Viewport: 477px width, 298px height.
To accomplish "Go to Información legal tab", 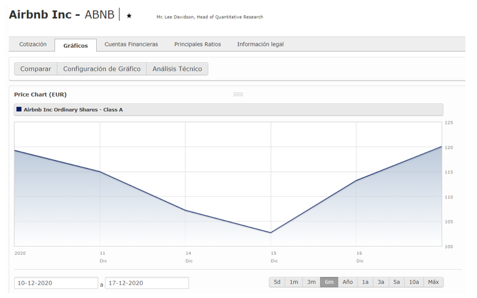I will (260, 45).
